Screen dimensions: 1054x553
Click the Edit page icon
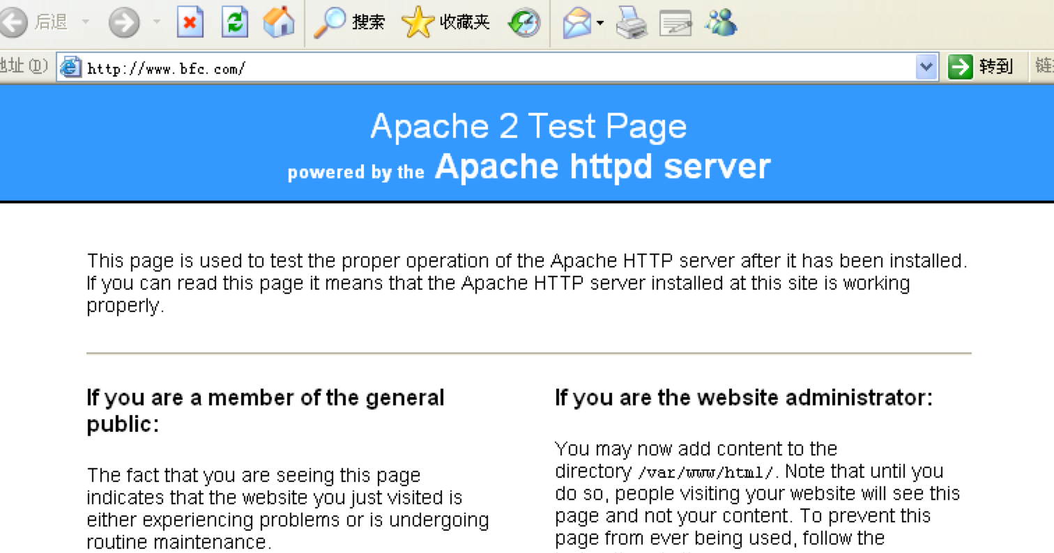(x=675, y=23)
